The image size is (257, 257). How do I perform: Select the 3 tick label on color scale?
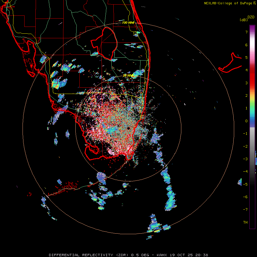(246, 83)
